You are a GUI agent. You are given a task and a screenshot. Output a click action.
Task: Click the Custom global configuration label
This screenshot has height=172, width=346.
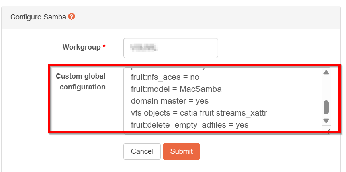coord(82,81)
